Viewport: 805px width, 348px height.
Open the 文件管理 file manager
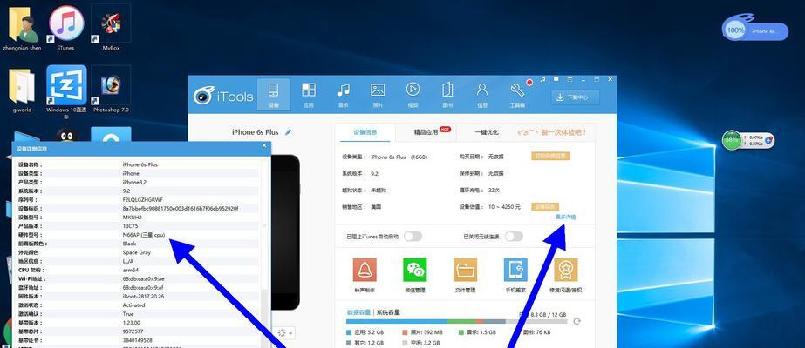tap(465, 275)
